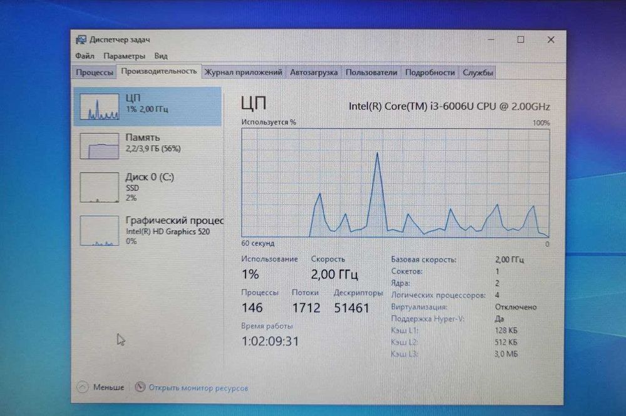Viewport: 626px width, 416px height.
Task: Click the Меньше button label
Action: point(108,387)
